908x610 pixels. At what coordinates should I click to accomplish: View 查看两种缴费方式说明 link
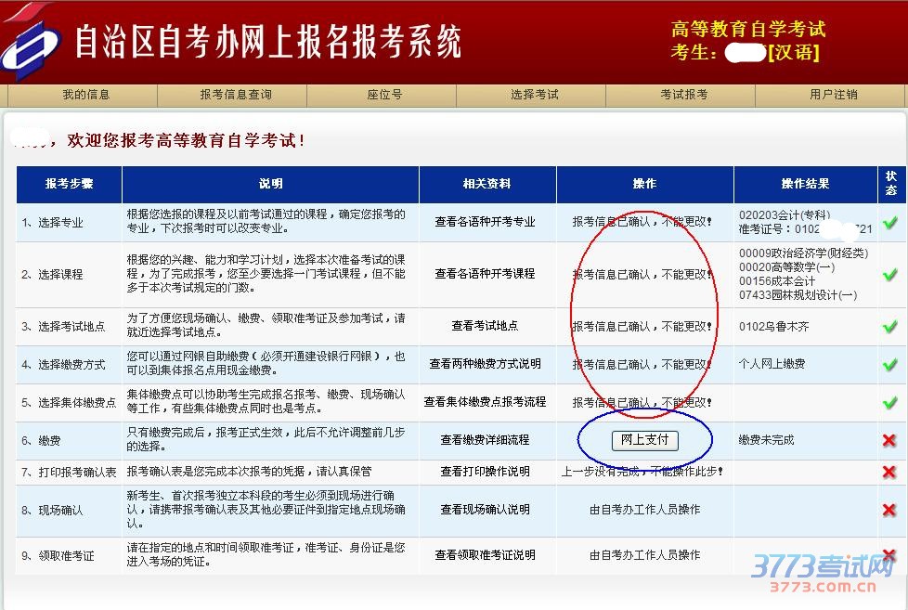(x=485, y=365)
